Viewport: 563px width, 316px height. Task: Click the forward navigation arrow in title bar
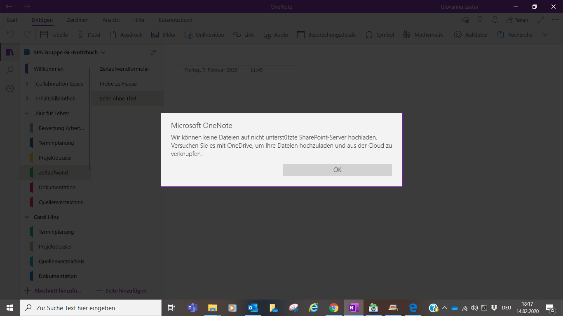tap(27, 7)
